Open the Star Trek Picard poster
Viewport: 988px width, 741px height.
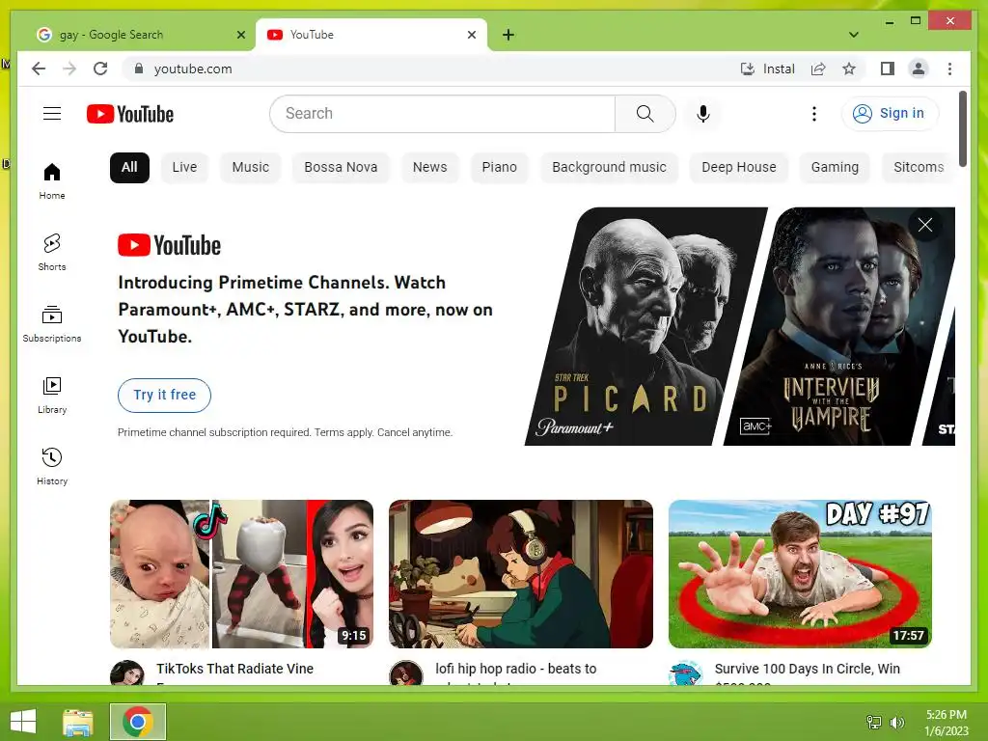coord(645,326)
